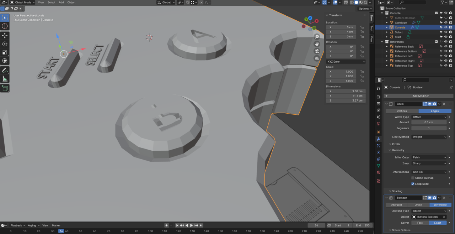Viewport: 455px width, 234px height.
Task: Toggle camera view with the camera gizmo
Action: pos(317,51)
